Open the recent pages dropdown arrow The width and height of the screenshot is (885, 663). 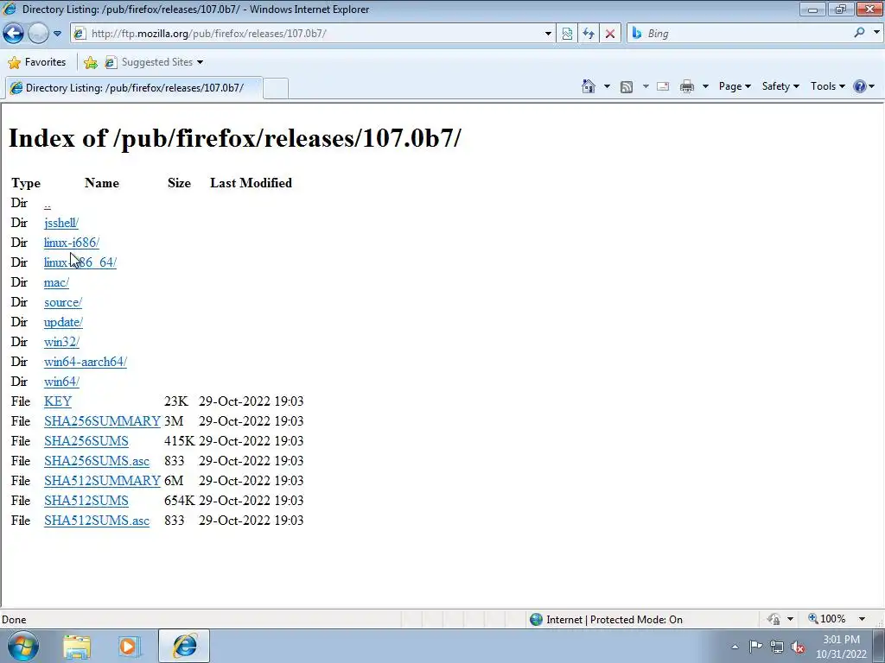[x=57, y=34]
